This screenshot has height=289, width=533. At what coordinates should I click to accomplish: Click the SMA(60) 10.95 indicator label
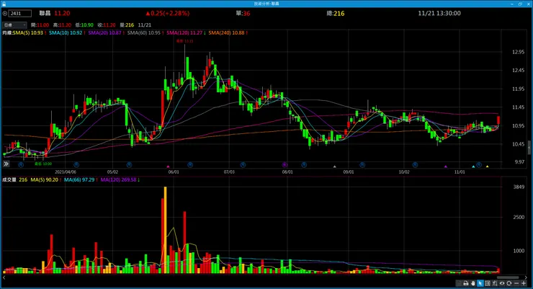pyautogui.click(x=143, y=32)
